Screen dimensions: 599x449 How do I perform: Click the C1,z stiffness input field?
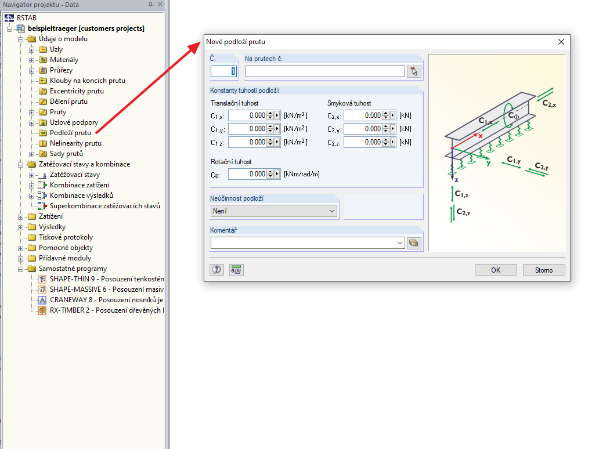pos(247,142)
